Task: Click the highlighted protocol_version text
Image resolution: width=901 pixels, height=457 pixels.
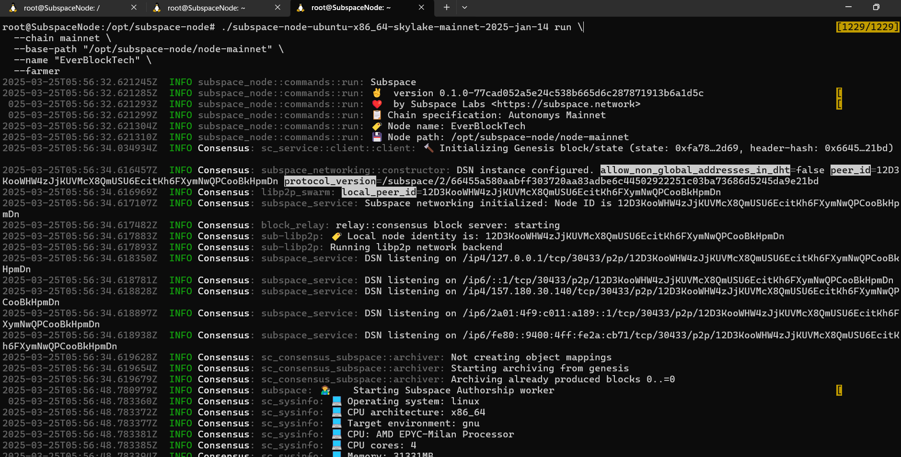Action: [330, 181]
